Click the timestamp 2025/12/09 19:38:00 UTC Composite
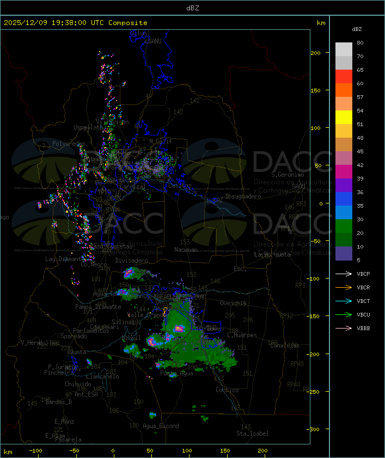Image resolution: width=385 pixels, height=458 pixels. pyautogui.click(x=76, y=23)
